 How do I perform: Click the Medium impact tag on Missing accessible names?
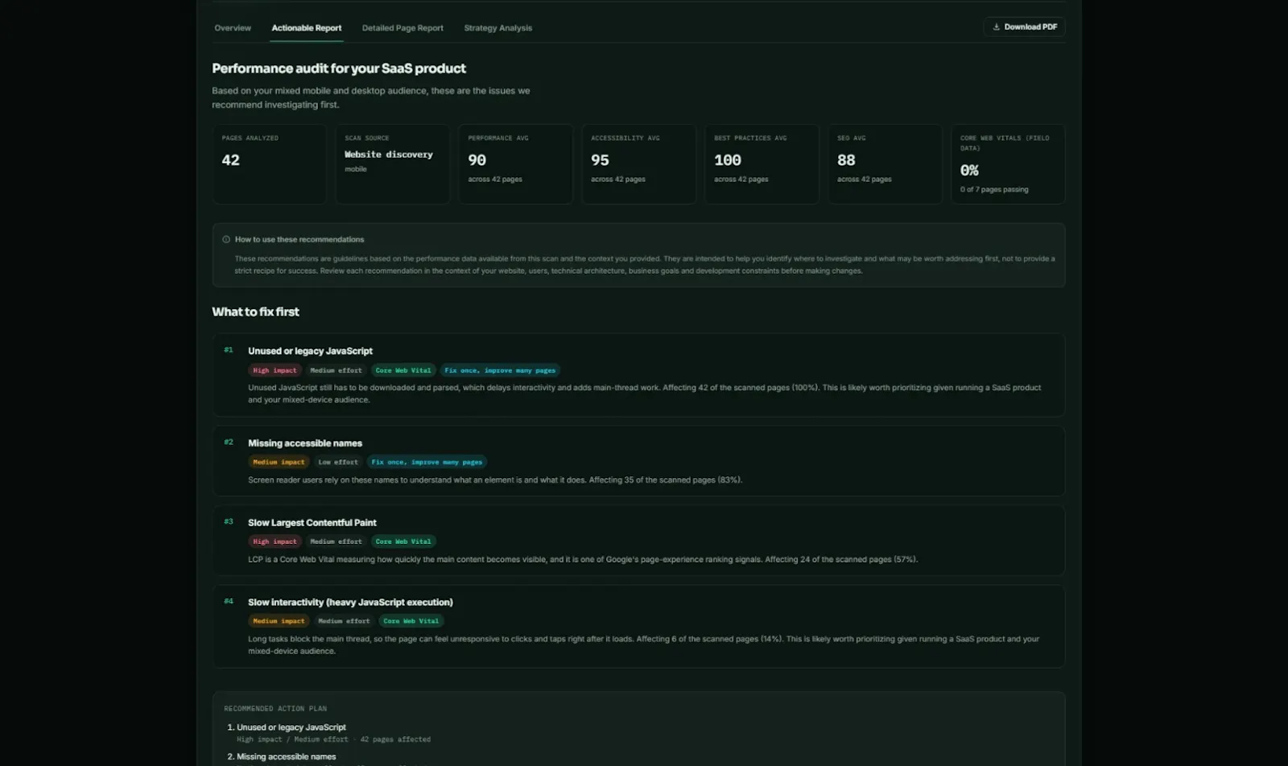tap(279, 462)
